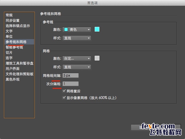Screen dimensions: 185x139
Task: Select 同步设置 in the sidebar
Action: pos(13,21)
